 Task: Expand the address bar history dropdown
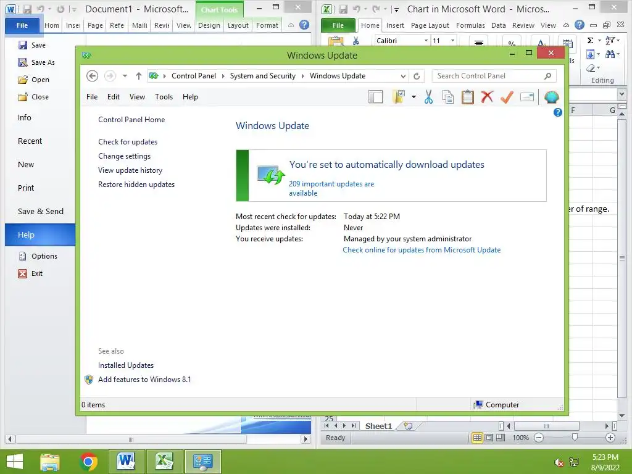click(402, 76)
